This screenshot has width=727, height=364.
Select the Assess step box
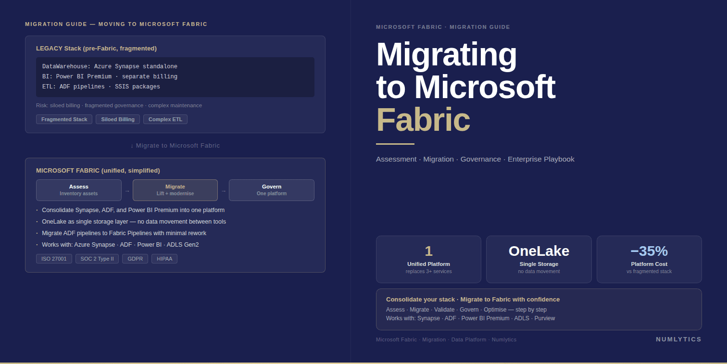pyautogui.click(x=79, y=190)
